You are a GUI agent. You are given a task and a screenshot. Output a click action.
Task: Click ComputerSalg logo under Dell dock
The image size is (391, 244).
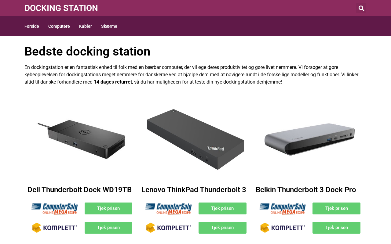pyautogui.click(x=54, y=209)
